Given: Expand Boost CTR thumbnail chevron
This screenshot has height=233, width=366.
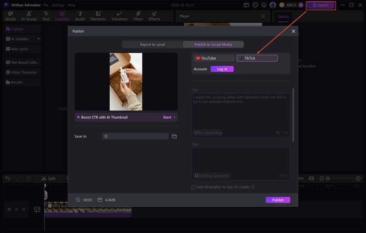Looking at the screenshot, I should [x=174, y=117].
